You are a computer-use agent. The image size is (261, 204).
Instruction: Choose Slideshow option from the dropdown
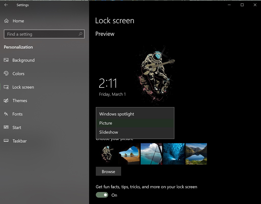click(135, 132)
